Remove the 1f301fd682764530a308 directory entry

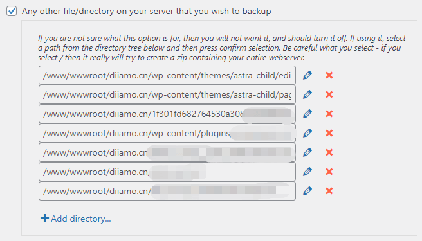click(329, 114)
